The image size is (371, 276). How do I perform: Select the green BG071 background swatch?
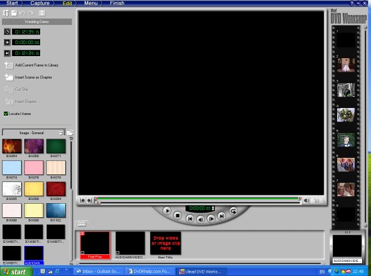56,146
